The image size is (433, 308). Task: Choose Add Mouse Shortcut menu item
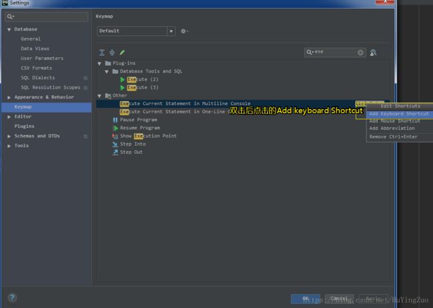click(394, 121)
